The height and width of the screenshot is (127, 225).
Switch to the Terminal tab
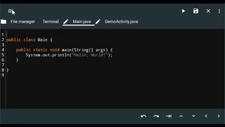point(51,22)
